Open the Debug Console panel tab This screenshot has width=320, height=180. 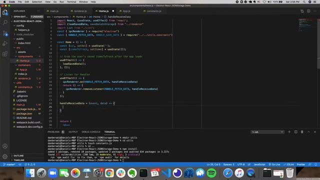[x=91, y=132]
